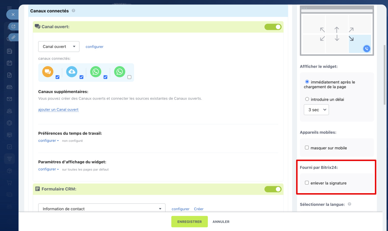Click the orange live chat channel icon

(x=48, y=72)
